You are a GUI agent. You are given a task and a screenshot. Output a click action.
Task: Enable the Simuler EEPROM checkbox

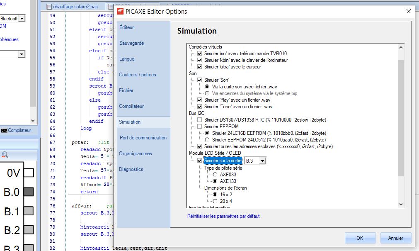199,126
